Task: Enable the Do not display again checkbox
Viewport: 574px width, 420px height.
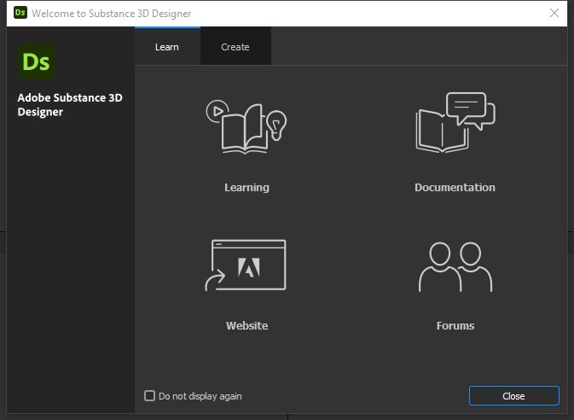Action: pyautogui.click(x=150, y=396)
